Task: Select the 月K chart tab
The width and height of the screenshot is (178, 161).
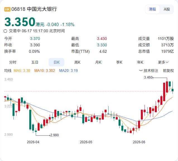Action: tap(98, 62)
